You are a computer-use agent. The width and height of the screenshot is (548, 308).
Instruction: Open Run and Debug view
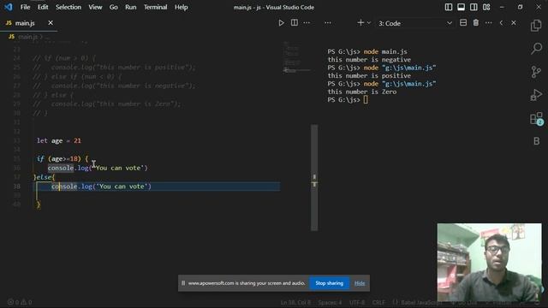tap(536, 95)
